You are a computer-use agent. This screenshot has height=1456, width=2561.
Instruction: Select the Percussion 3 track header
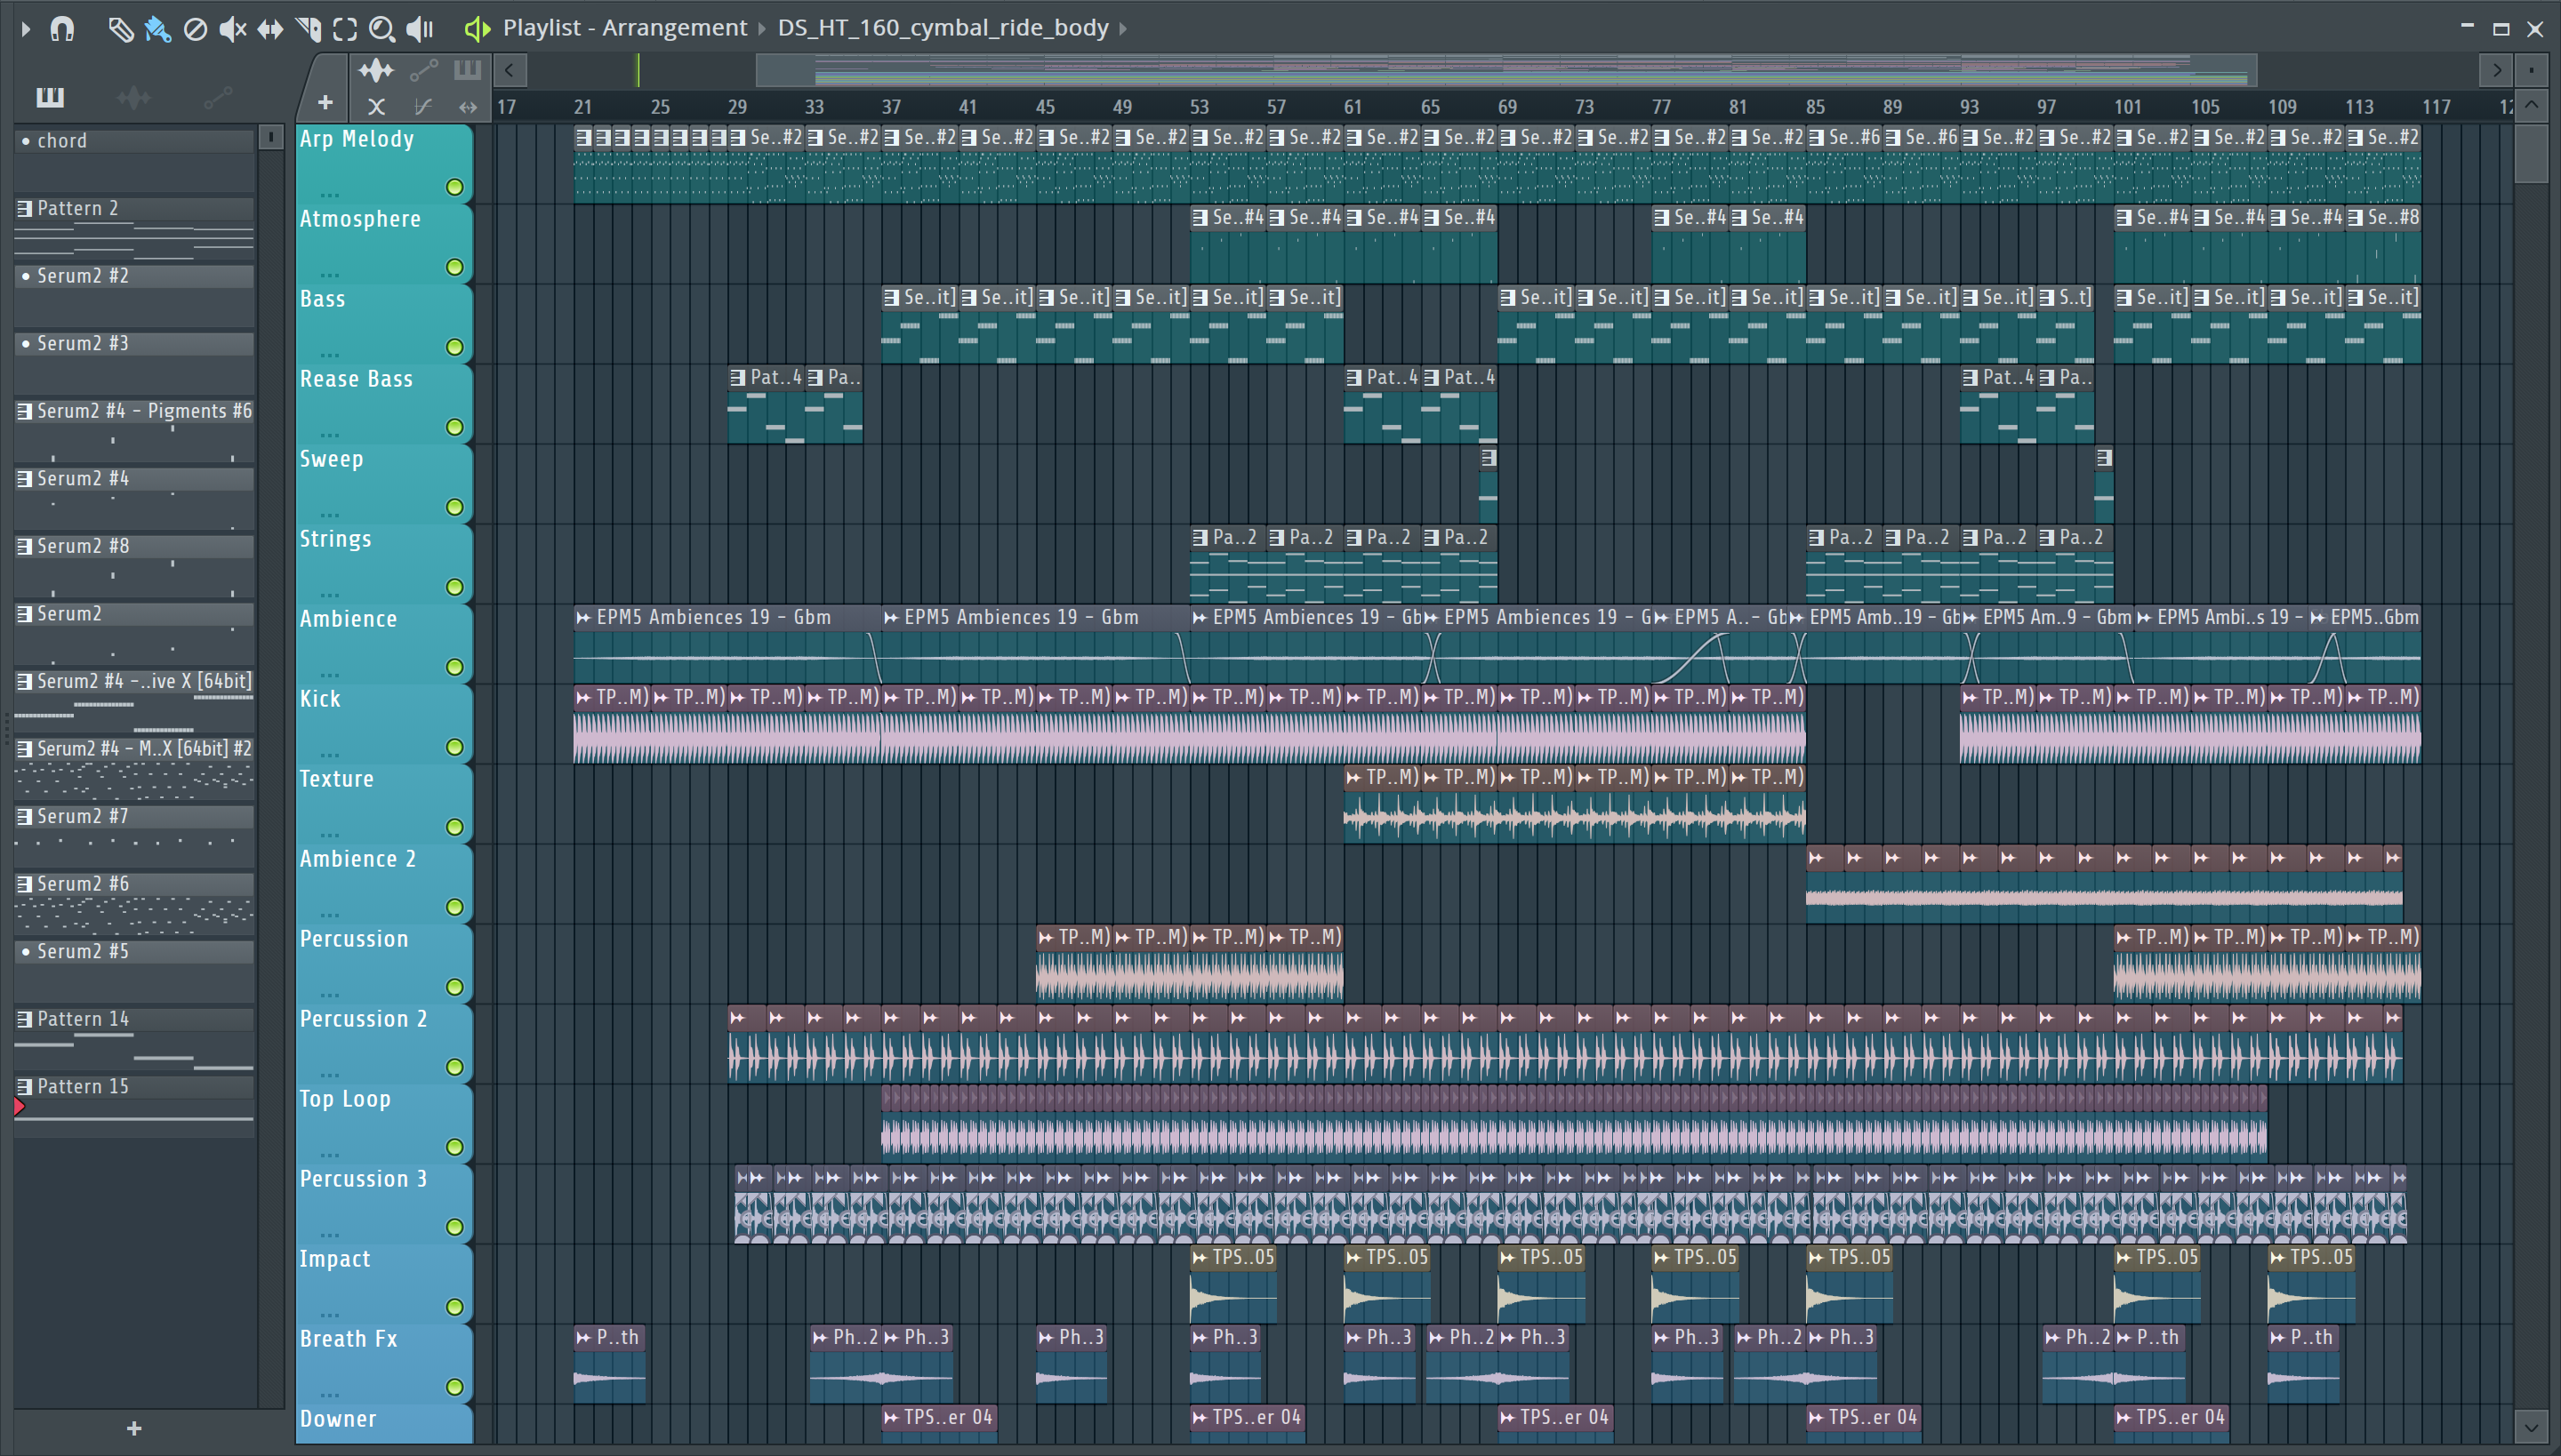point(384,1204)
